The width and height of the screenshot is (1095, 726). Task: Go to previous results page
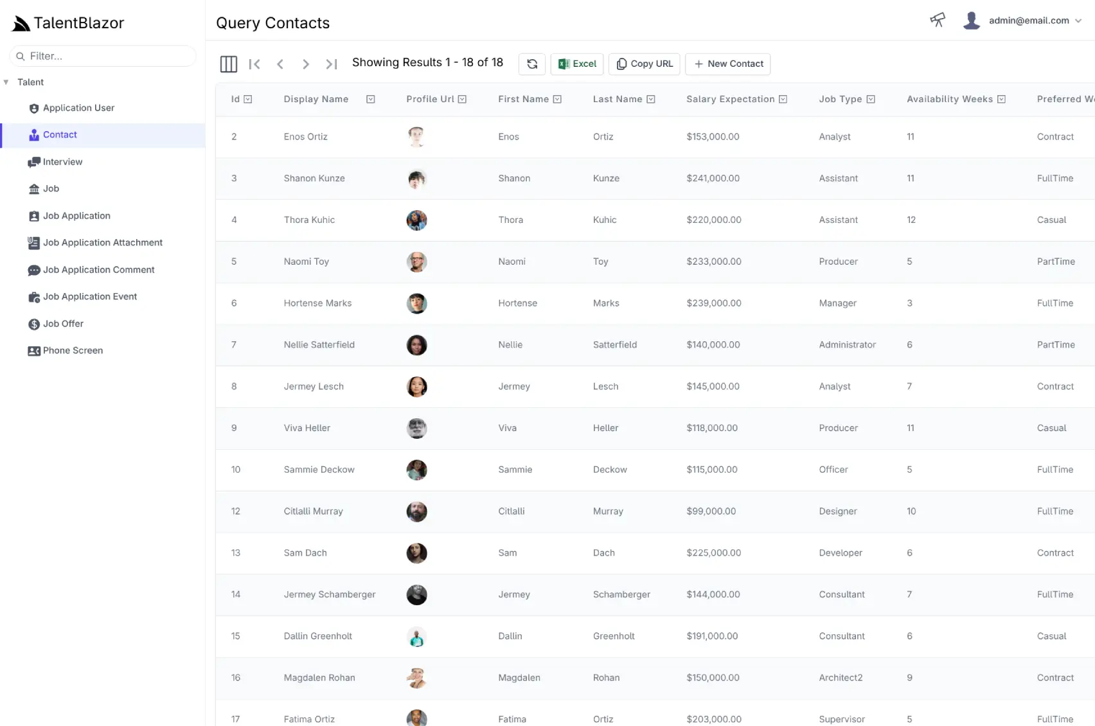pos(280,64)
